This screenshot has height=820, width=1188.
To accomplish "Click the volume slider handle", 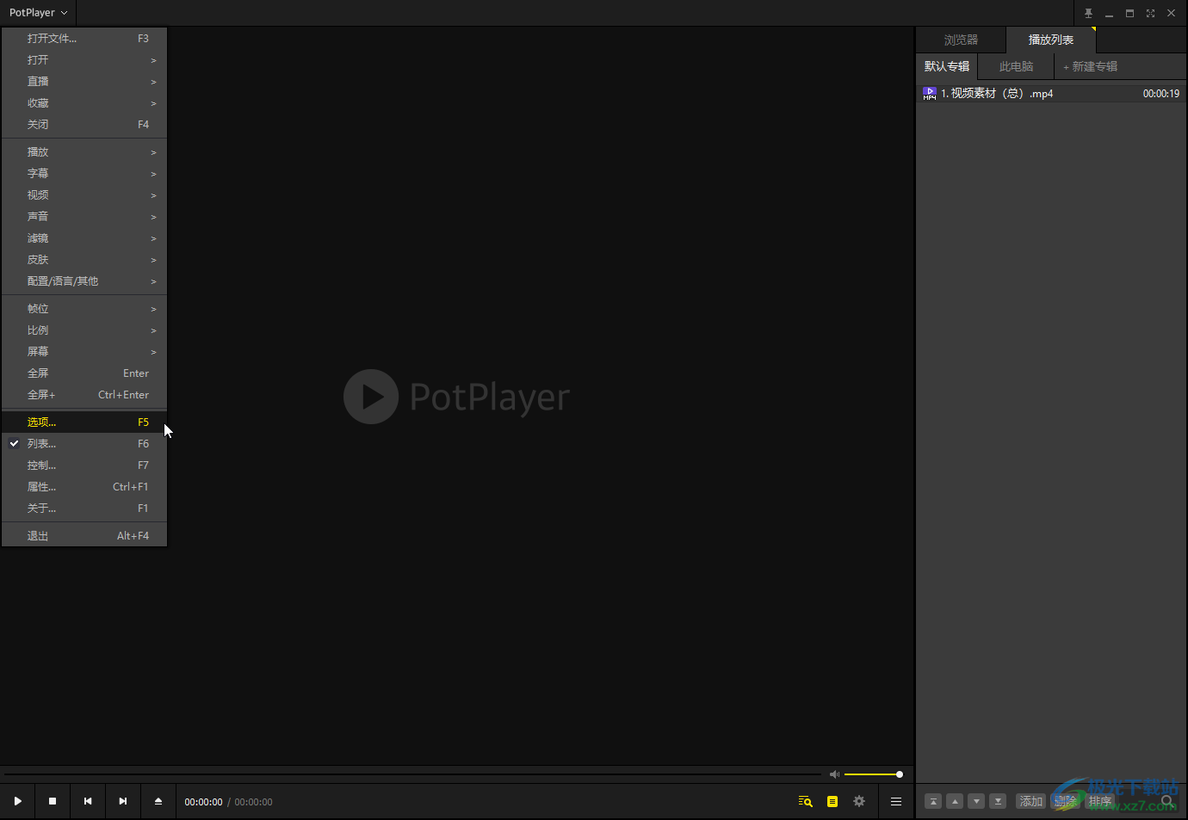I will click(900, 774).
